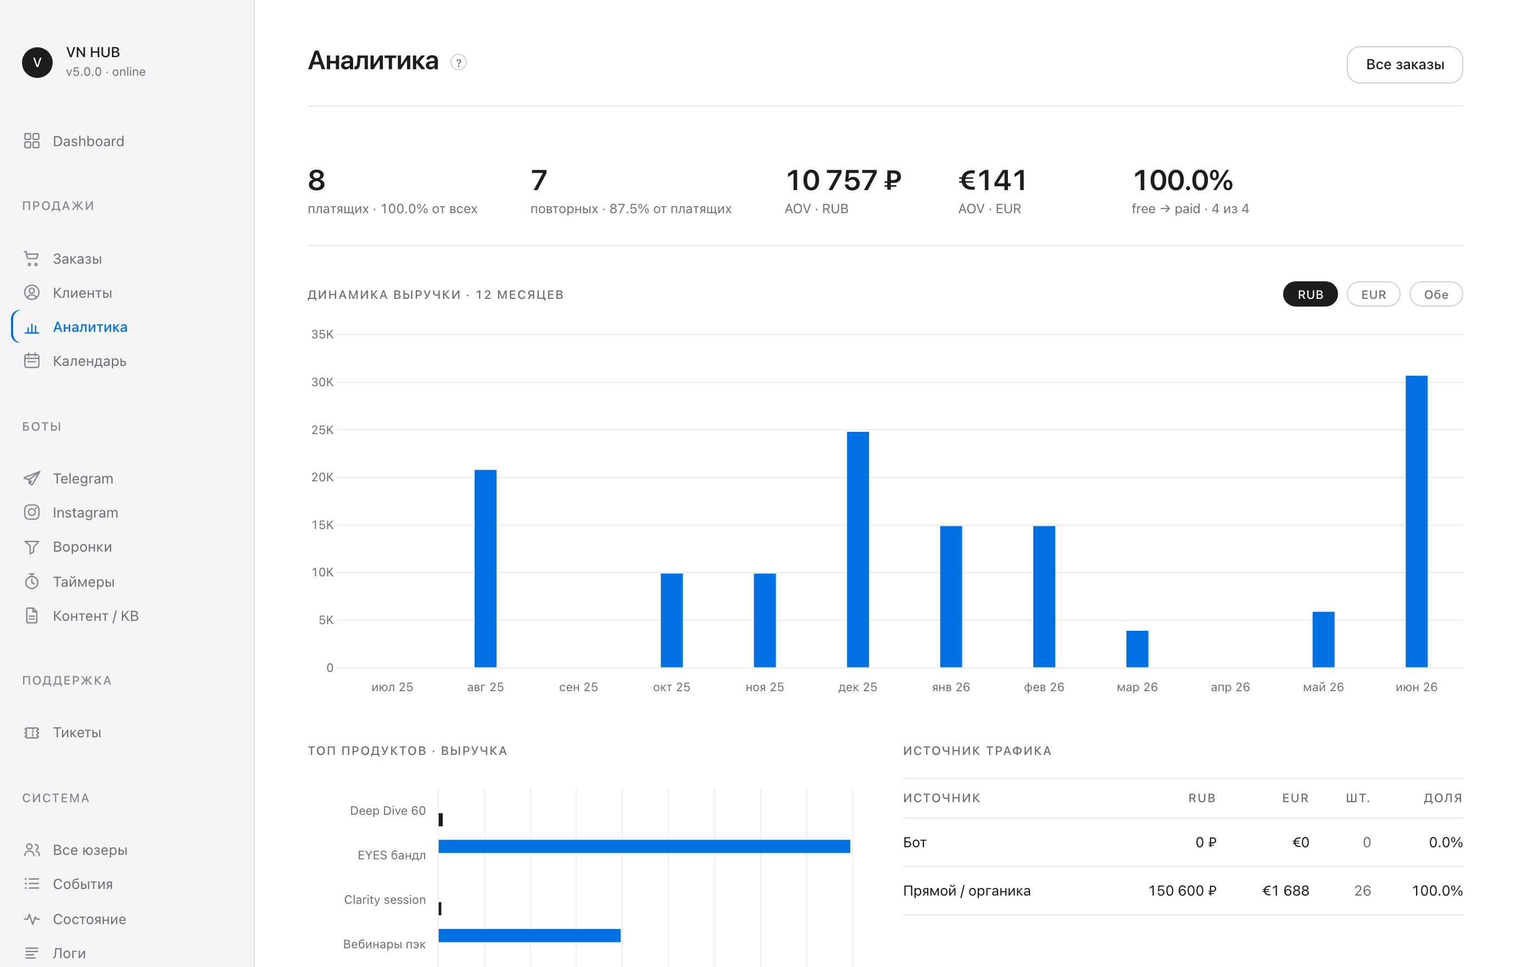1516x967 pixels.
Task: Click the янв 26 revenue bar
Action: 951,597
